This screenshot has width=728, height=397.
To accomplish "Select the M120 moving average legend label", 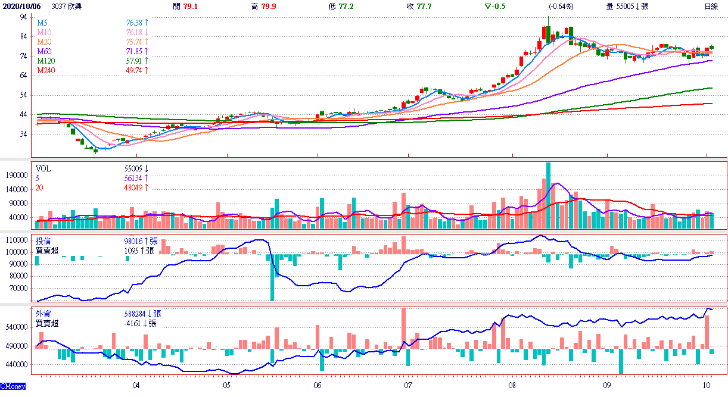I will (x=46, y=61).
